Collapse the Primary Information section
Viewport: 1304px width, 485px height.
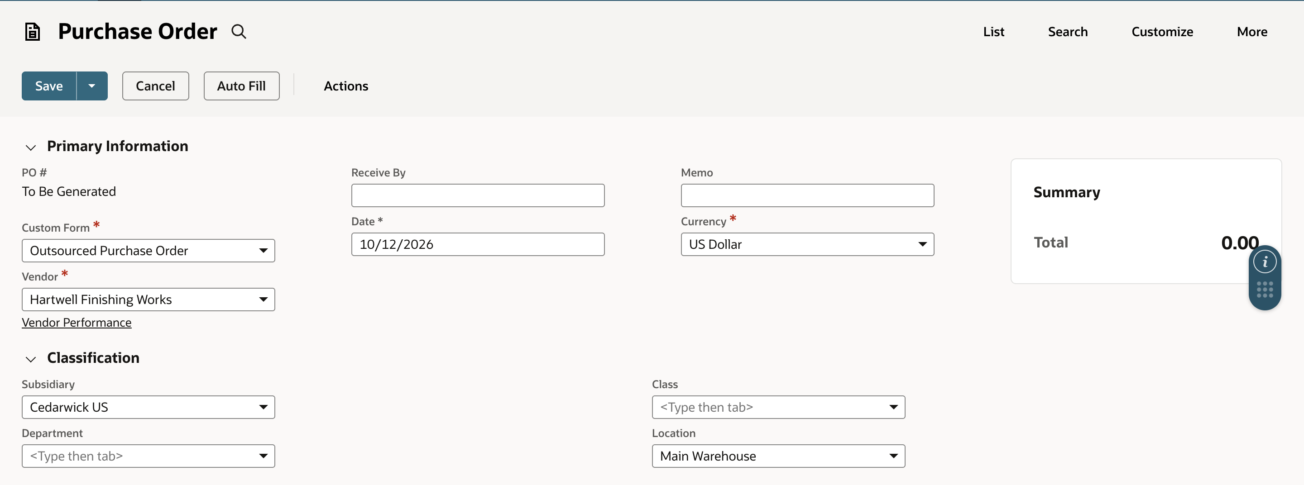point(31,147)
